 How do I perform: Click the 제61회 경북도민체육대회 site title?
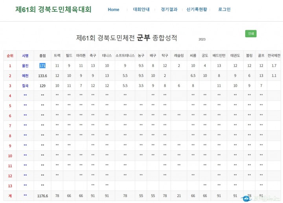pyautogui.click(x=53, y=9)
